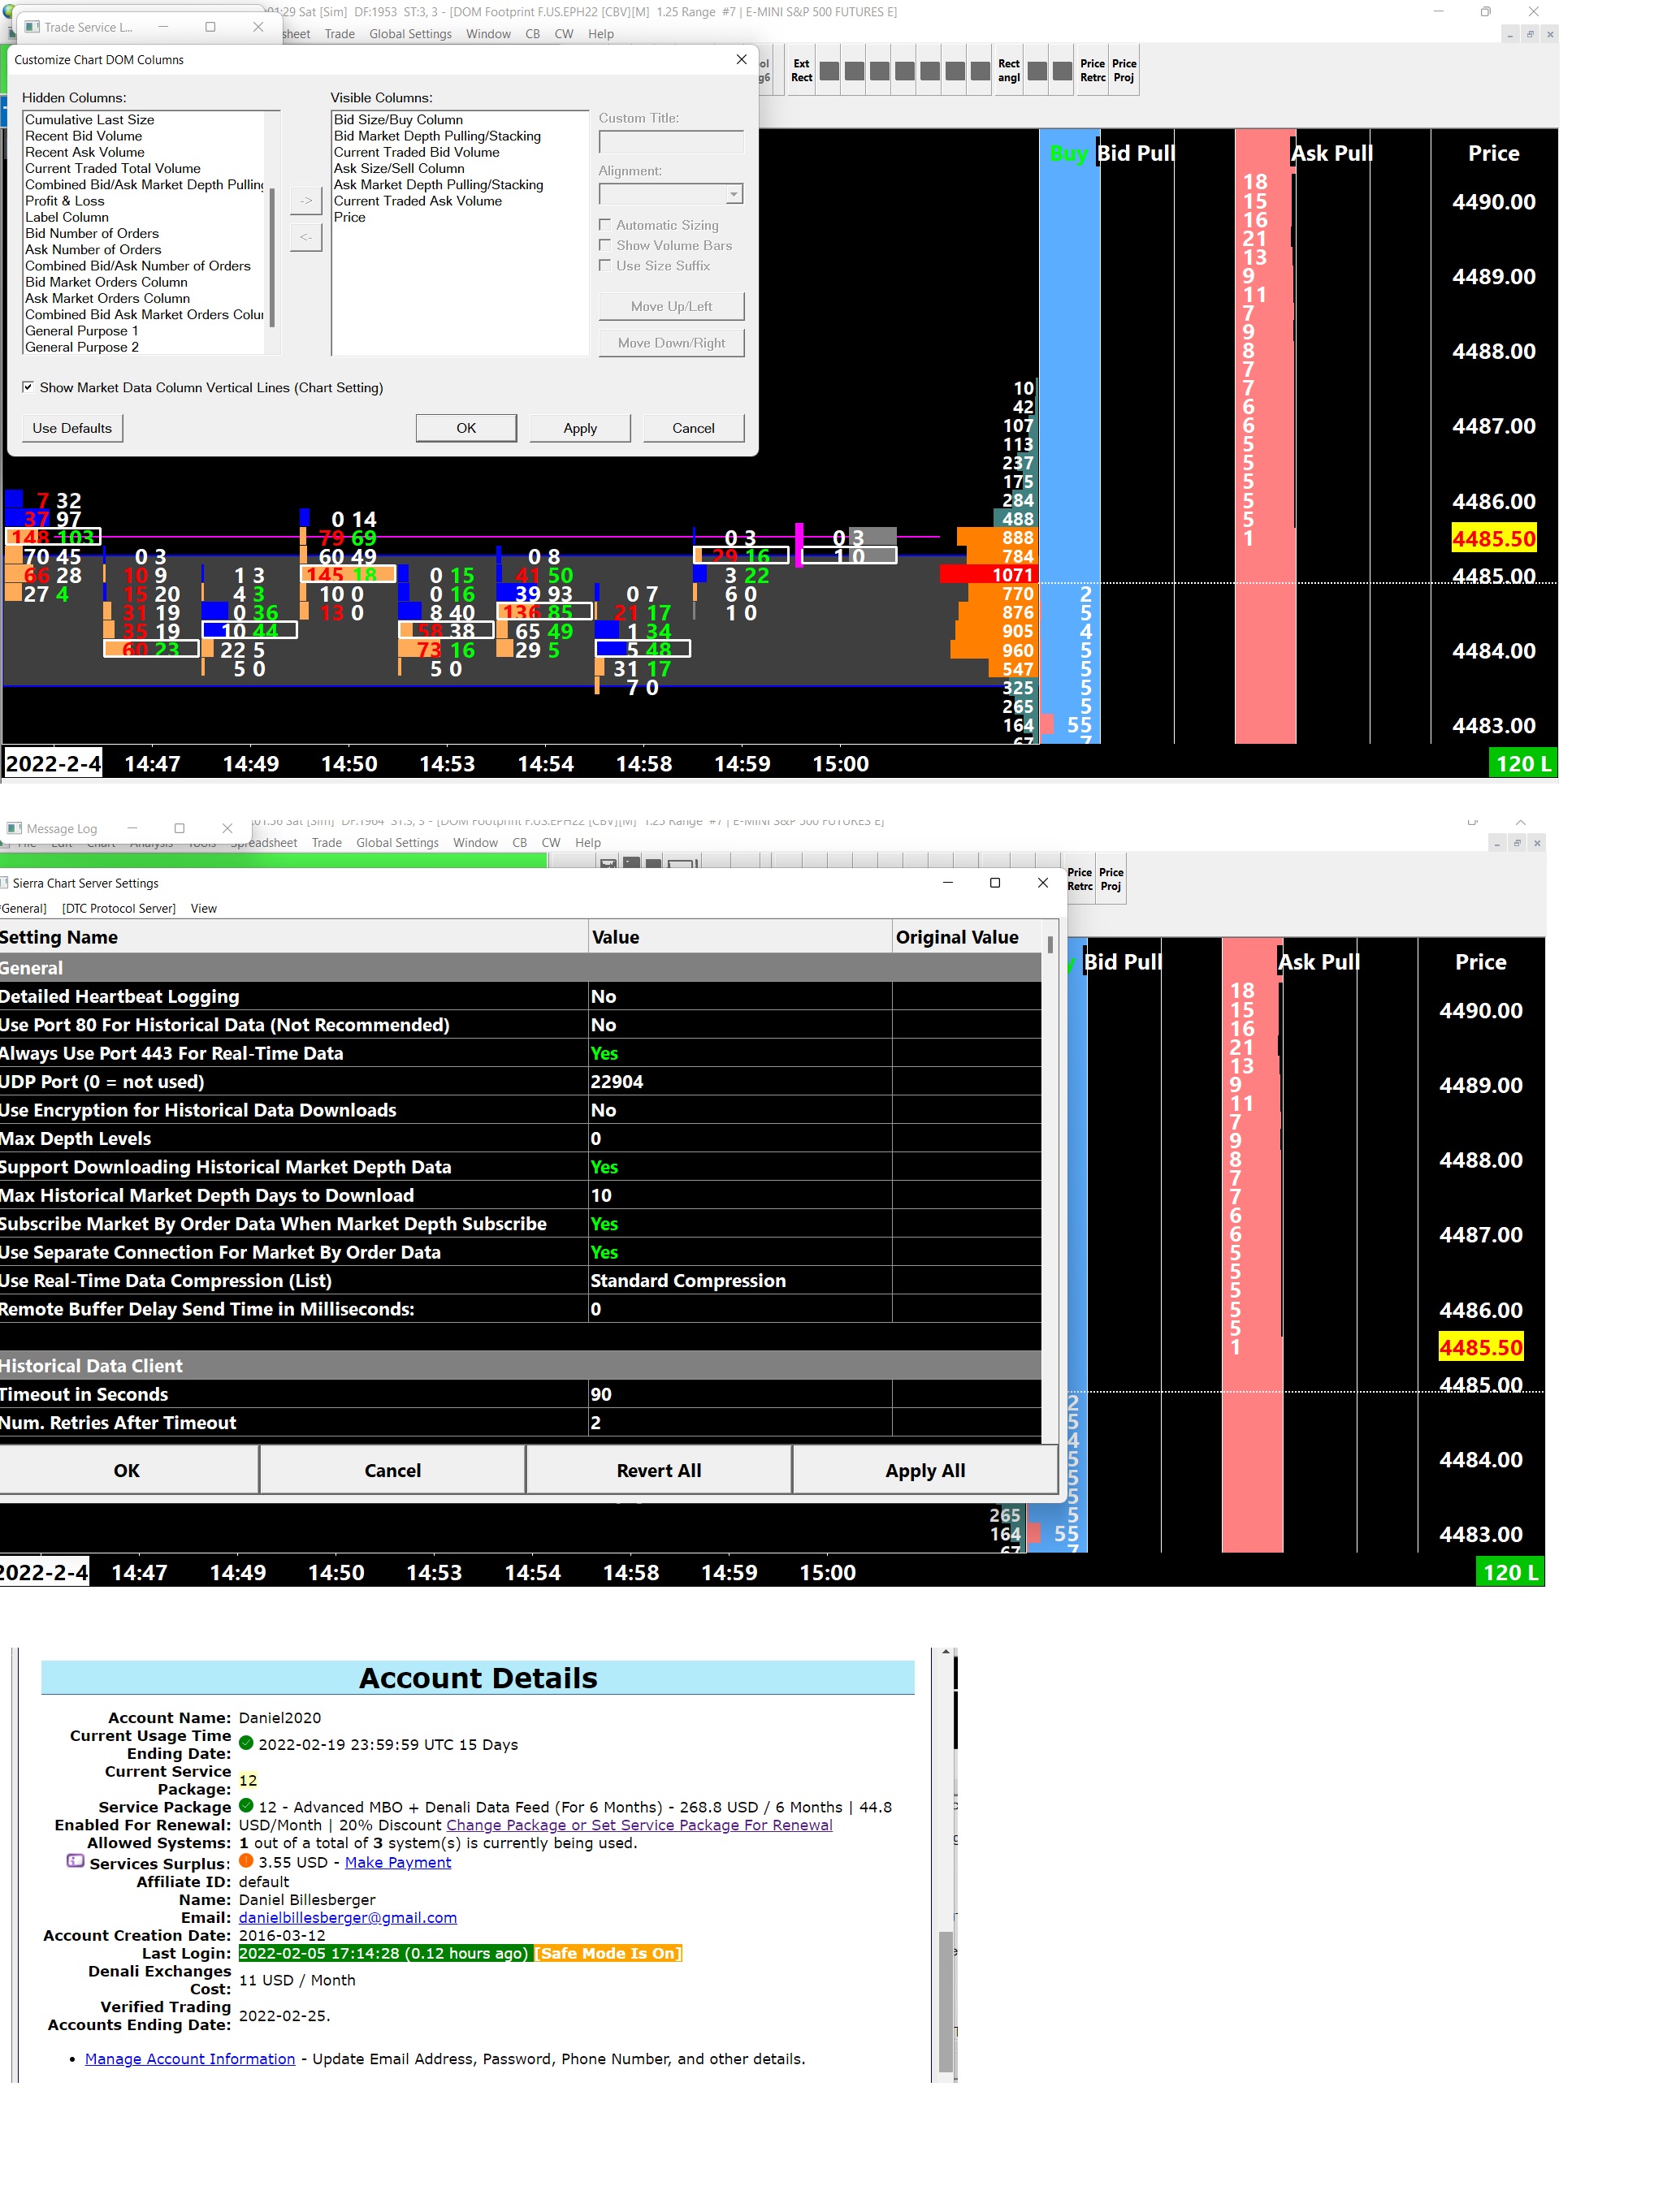Click the Ext Rect drawing tool button
1680x2212 pixels.
click(802, 70)
